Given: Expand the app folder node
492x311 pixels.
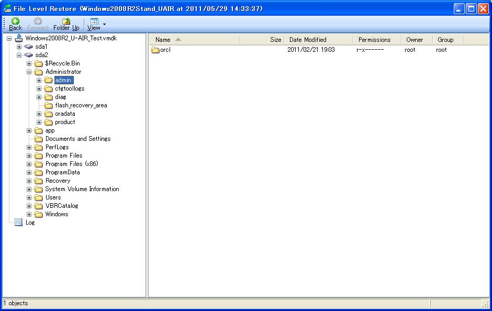Looking at the screenshot, I should pyautogui.click(x=29, y=130).
